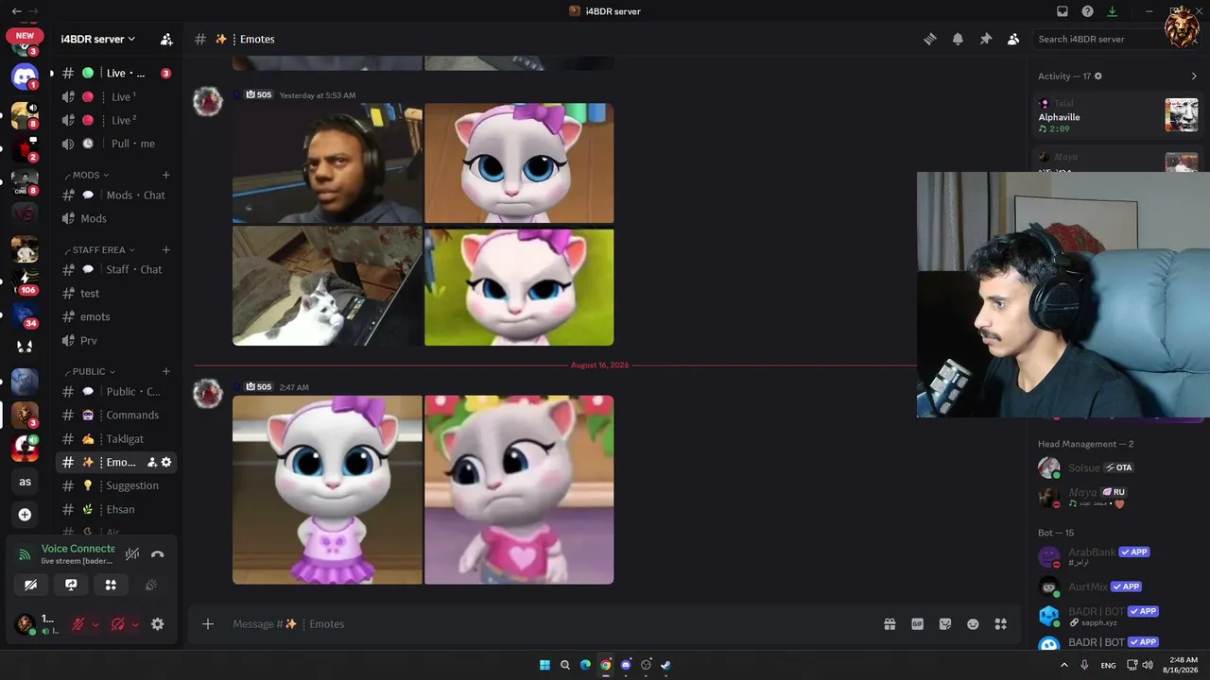This screenshot has width=1210, height=680.
Task: Click the green download update icon
Action: (1112, 11)
